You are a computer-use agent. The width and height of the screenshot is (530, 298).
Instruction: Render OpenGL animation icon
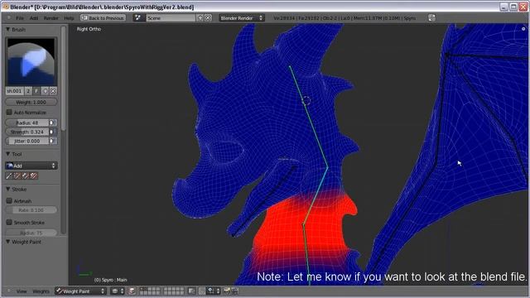[234, 291]
